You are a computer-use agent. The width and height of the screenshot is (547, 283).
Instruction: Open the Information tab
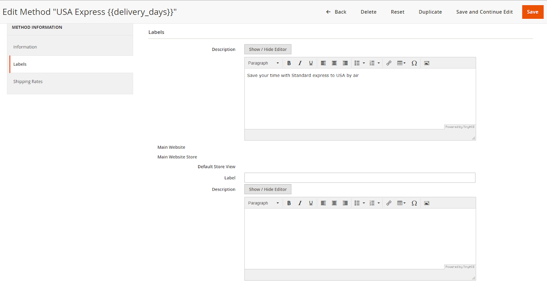pyautogui.click(x=25, y=47)
